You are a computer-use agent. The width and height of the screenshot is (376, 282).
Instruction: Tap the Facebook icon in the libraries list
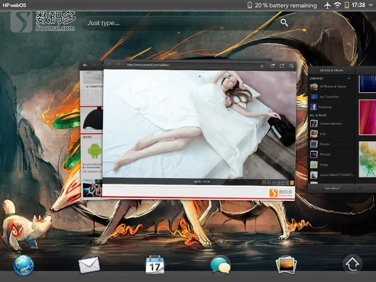pos(313,107)
